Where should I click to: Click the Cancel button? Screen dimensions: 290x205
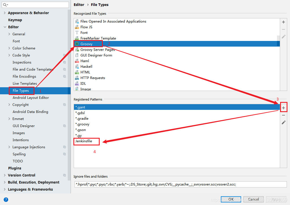253,199
